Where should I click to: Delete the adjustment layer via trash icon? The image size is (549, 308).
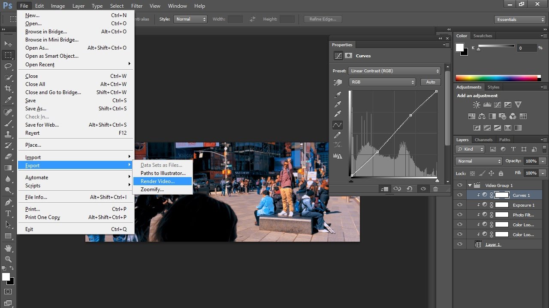click(x=435, y=189)
